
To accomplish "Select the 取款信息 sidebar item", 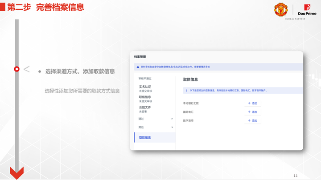I will [155, 137].
